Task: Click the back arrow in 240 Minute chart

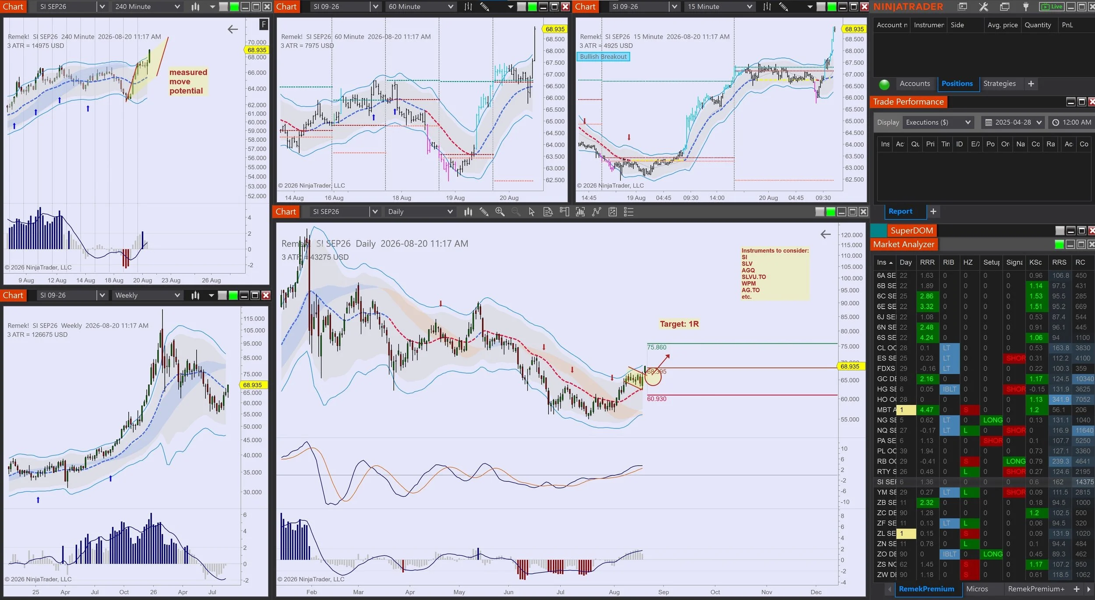Action: click(233, 29)
